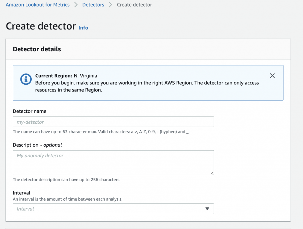Open the Info link beside Create detector
Image resolution: width=303 pixels, height=229 pixels.
(83, 28)
